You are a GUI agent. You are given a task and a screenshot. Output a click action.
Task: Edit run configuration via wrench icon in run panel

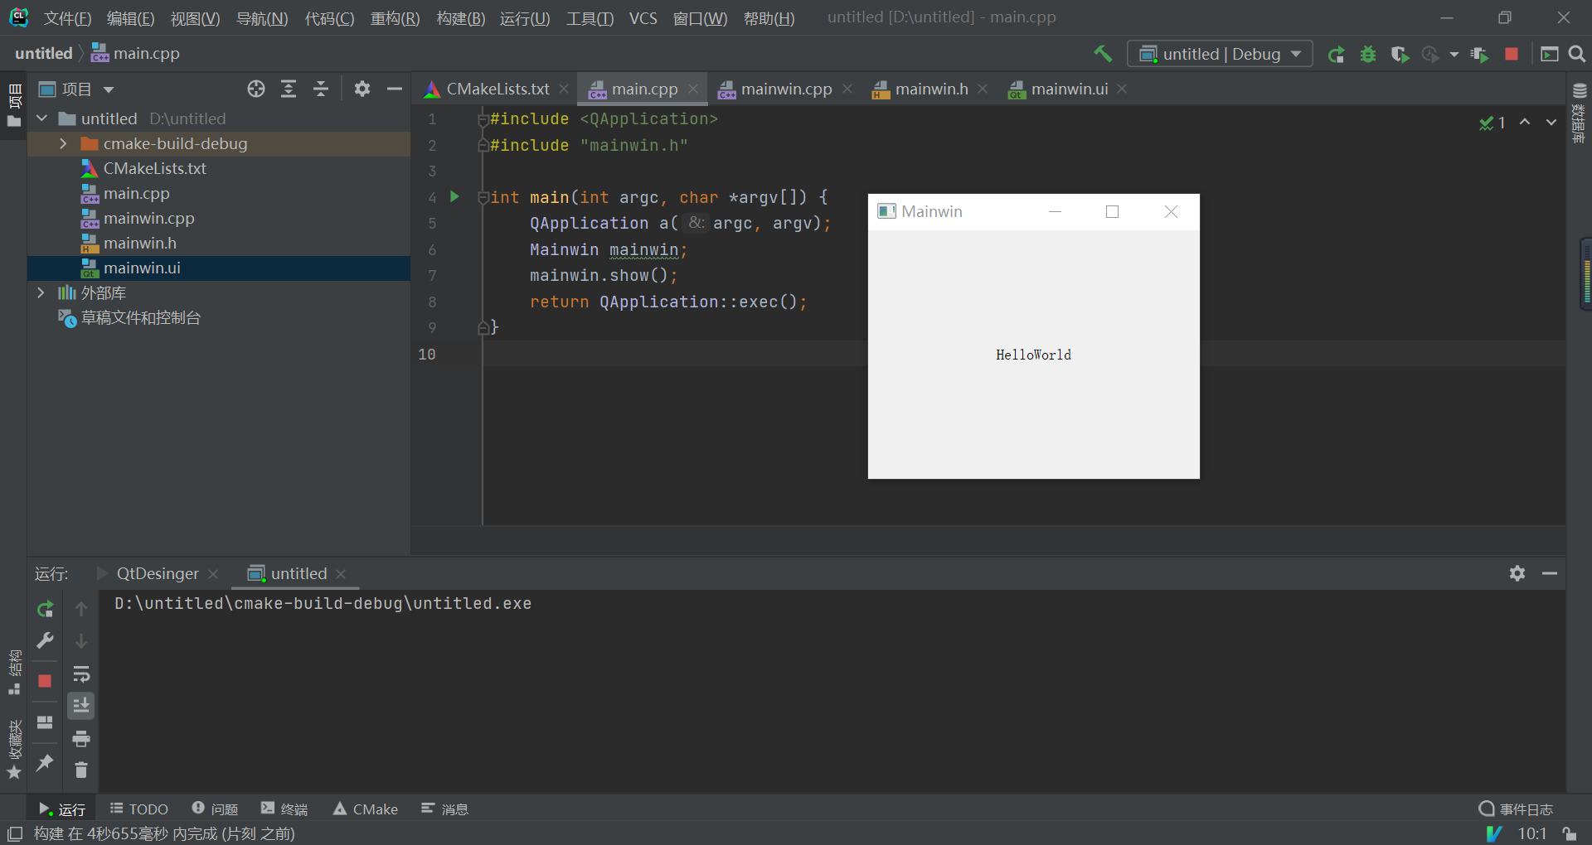pyautogui.click(x=45, y=640)
